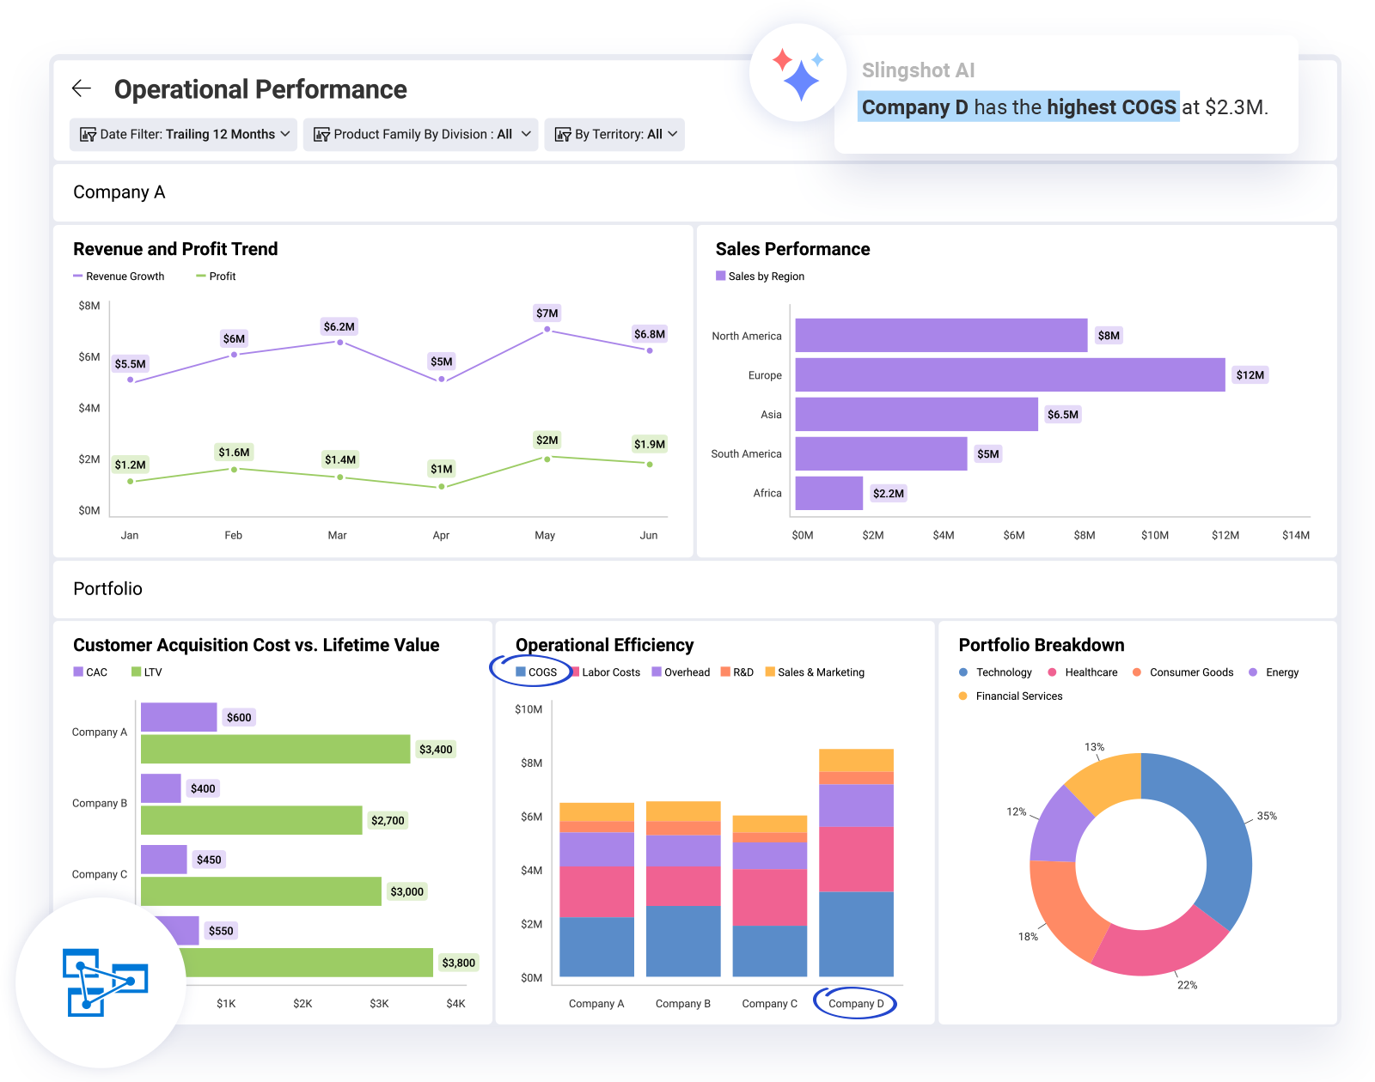Select the North America $8M sales bar

tap(941, 336)
